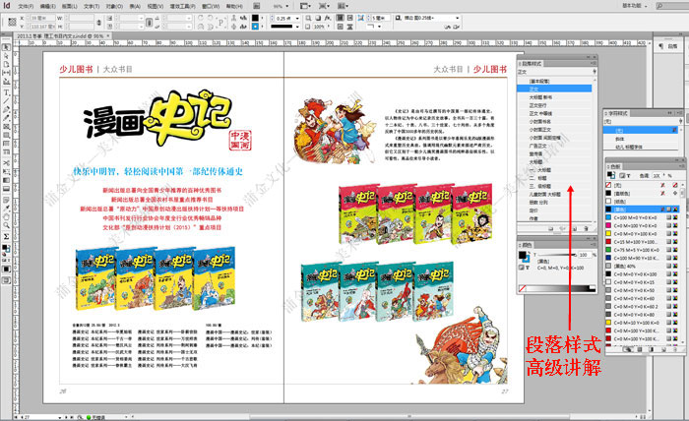The width and height of the screenshot is (689, 421).
Task: Open the stroke weight 0.25 dropdown
Action: click(x=297, y=18)
